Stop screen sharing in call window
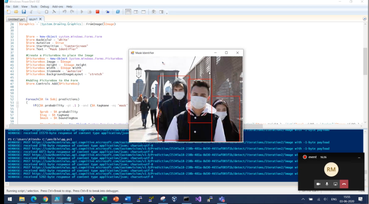The image size is (369, 204). 335,184
